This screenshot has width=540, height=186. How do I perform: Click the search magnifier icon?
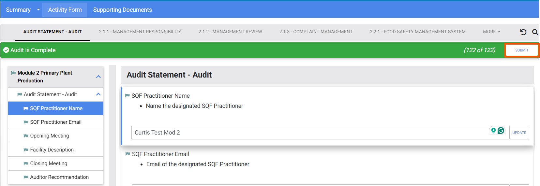535,32
